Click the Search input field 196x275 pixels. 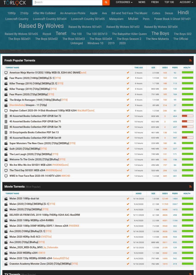click(x=67, y=2)
